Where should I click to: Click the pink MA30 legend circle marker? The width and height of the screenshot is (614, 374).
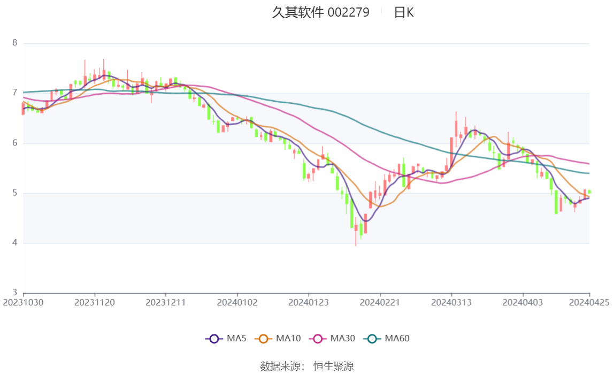318,339
